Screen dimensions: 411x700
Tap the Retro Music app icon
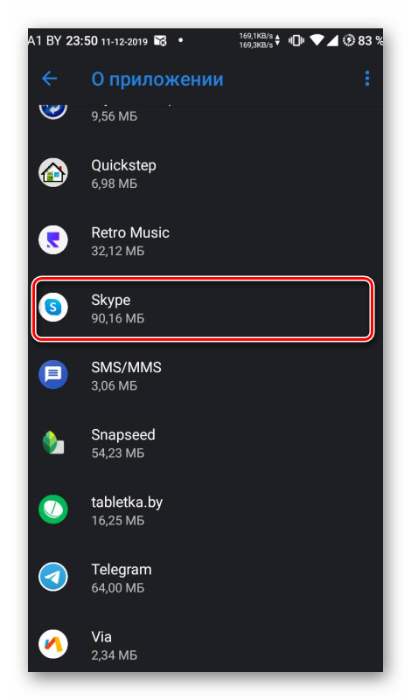(53, 239)
